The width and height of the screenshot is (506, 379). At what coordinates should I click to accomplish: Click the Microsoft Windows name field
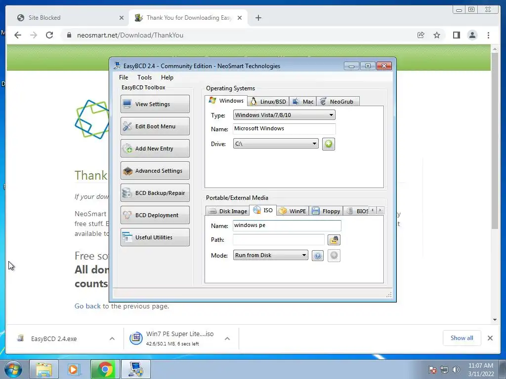(284, 129)
